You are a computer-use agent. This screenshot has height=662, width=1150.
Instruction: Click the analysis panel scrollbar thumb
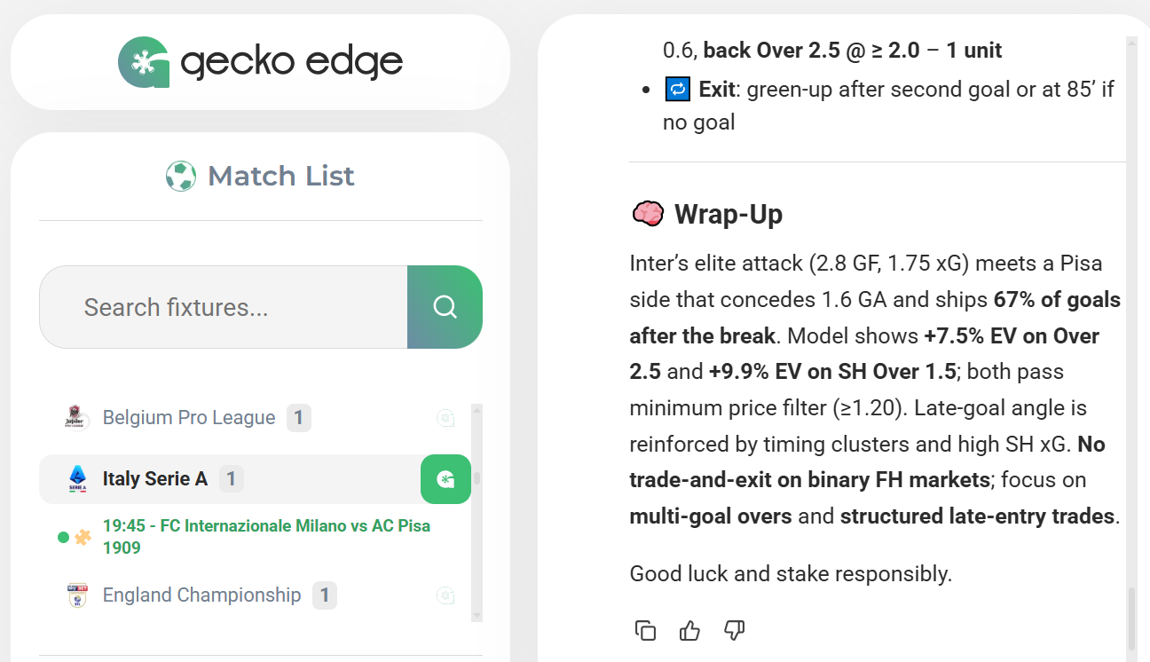[x=1131, y=617]
